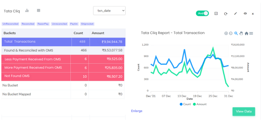Select Found & Reconciled with OMS row
The image size is (261, 125).
pyautogui.click(x=63, y=50)
